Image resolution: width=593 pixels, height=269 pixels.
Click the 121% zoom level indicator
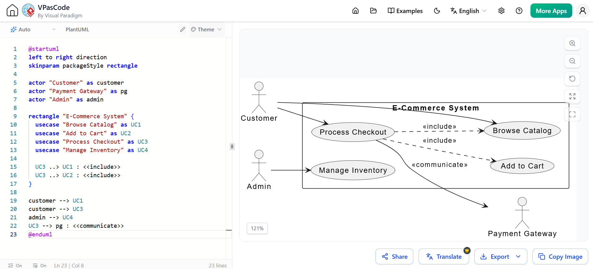257,228
